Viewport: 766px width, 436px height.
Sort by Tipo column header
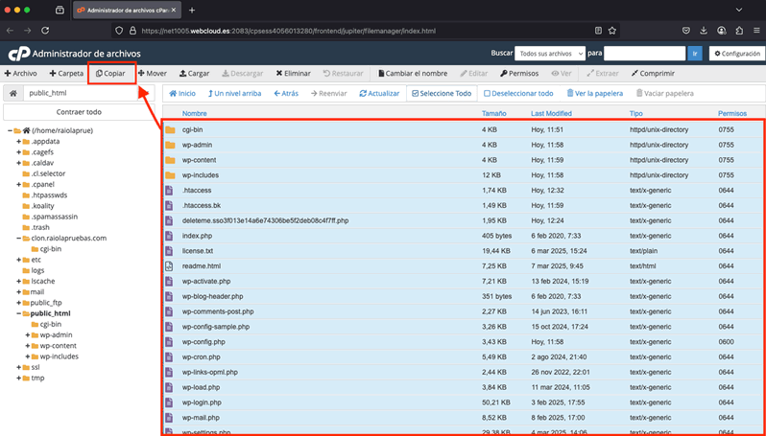(x=636, y=114)
